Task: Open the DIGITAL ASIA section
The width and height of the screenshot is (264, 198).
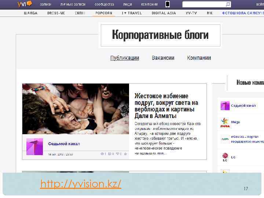Action: coord(164,13)
